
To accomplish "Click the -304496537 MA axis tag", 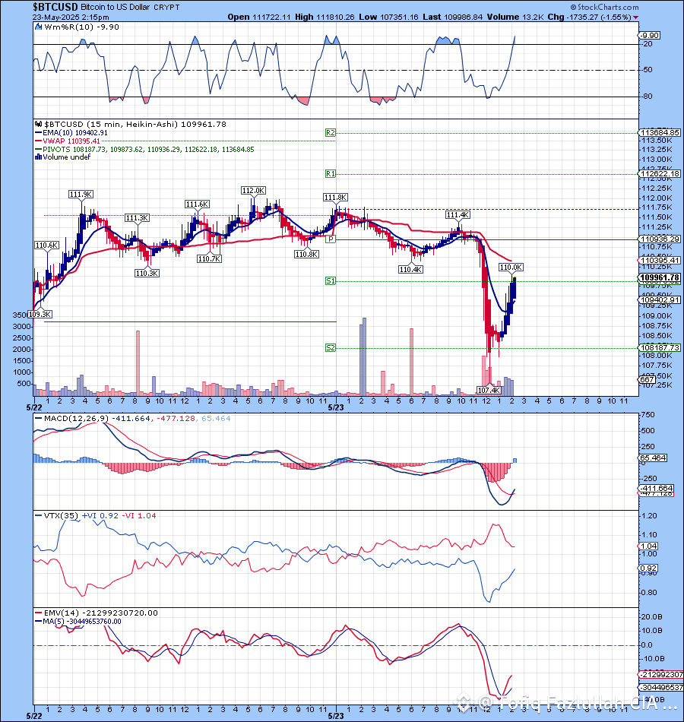I will pyautogui.click(x=661, y=688).
